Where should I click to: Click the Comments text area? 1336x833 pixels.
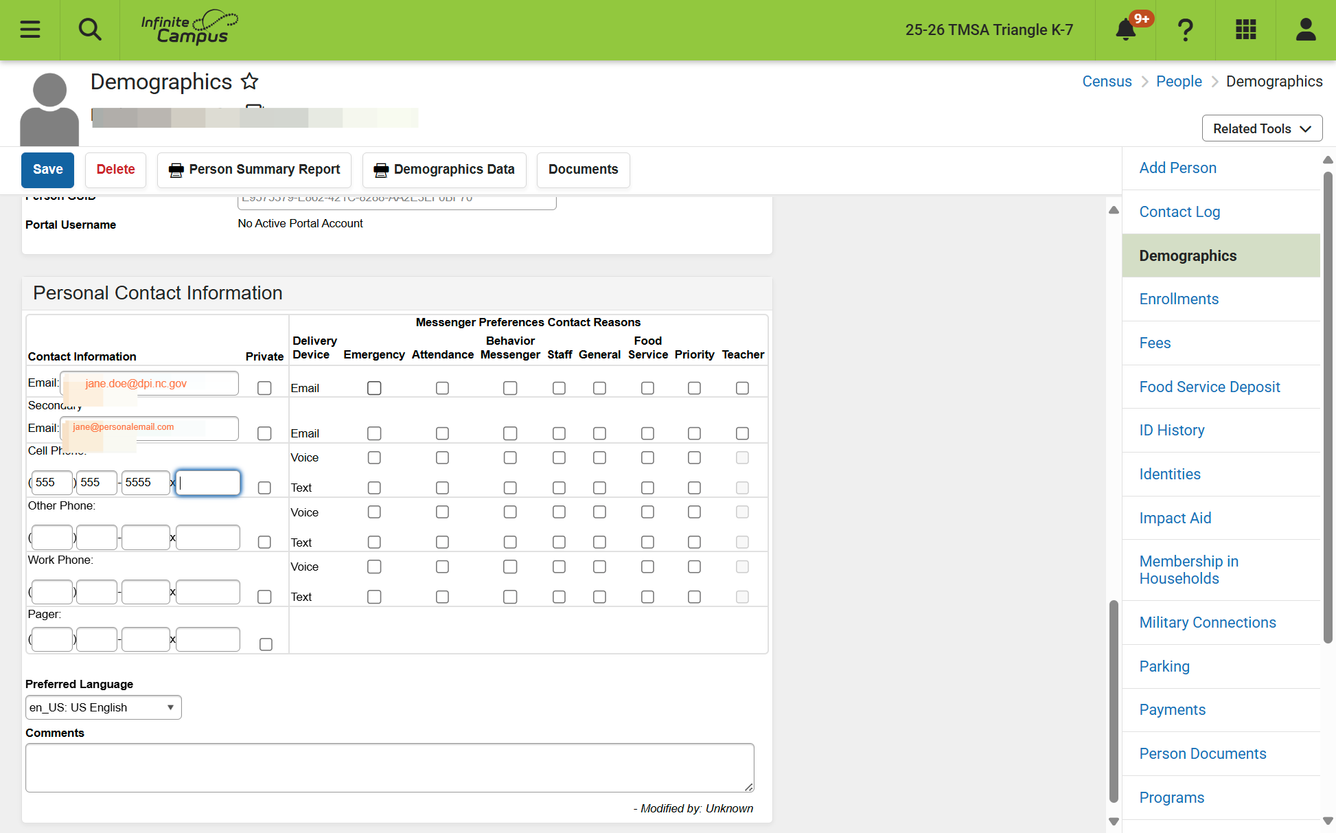(389, 767)
